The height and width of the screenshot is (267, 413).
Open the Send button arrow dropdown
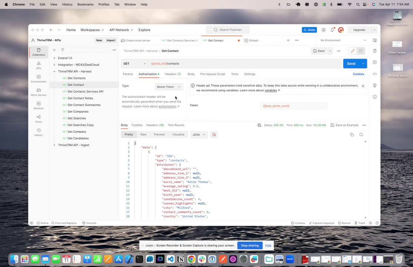[x=363, y=63]
